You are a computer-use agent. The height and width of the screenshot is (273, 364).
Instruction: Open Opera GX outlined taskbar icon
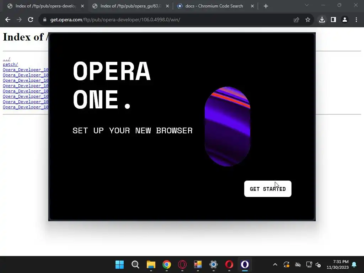tap(182, 264)
